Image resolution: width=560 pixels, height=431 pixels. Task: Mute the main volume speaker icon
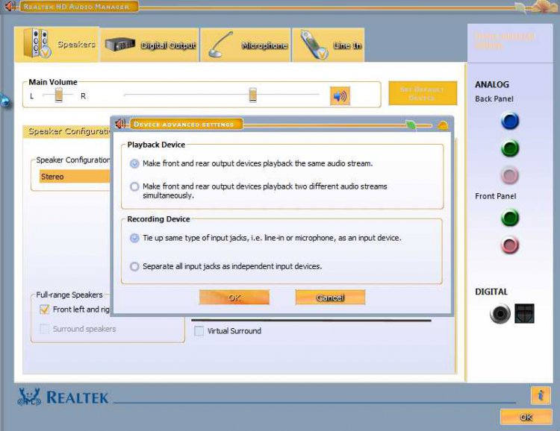pyautogui.click(x=340, y=96)
